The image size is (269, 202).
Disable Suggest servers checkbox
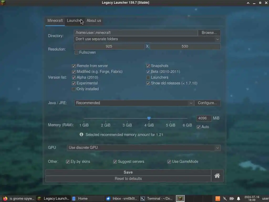115,162
